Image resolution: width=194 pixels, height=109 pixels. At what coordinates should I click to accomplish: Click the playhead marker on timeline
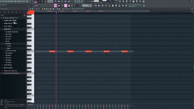(x=56, y=13)
